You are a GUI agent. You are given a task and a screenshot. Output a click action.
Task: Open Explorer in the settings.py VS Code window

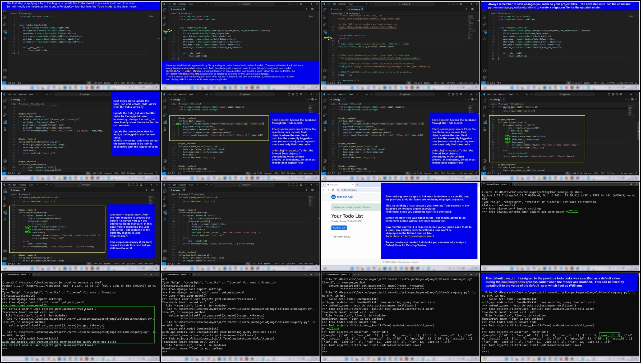[x=325, y=10]
